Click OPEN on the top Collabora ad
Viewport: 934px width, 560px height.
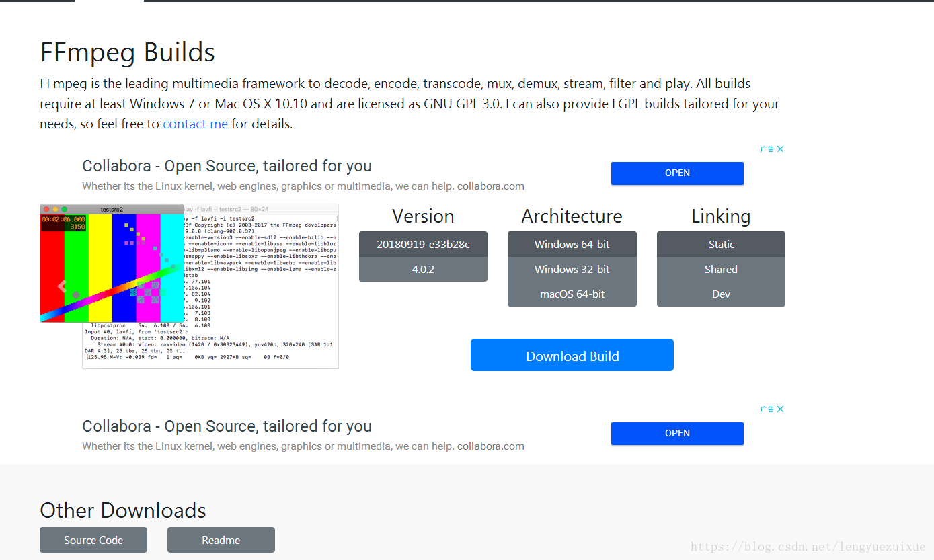pos(677,173)
